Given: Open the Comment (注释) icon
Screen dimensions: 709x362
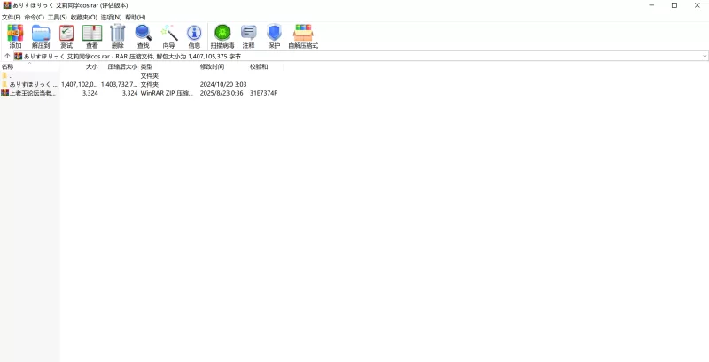Looking at the screenshot, I should click(x=248, y=36).
